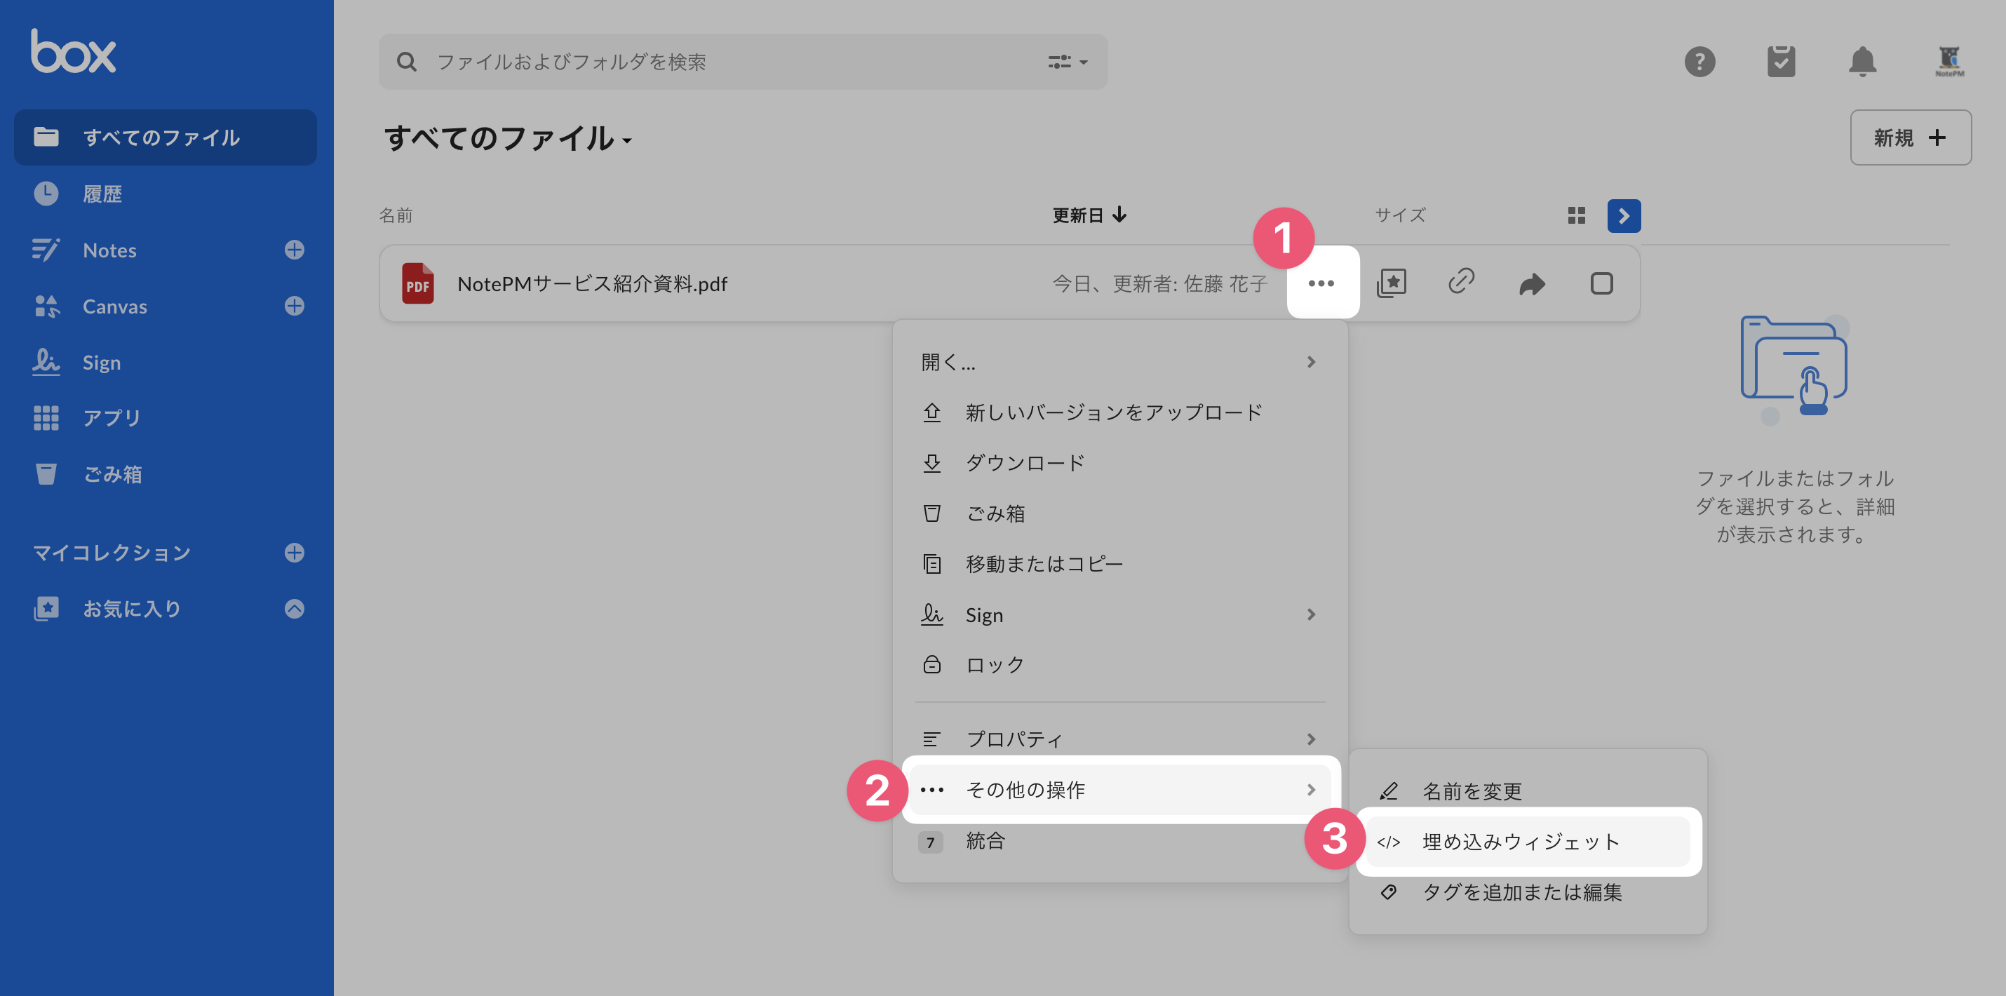Click the Box logo
2006x996 pixels.
tap(73, 51)
